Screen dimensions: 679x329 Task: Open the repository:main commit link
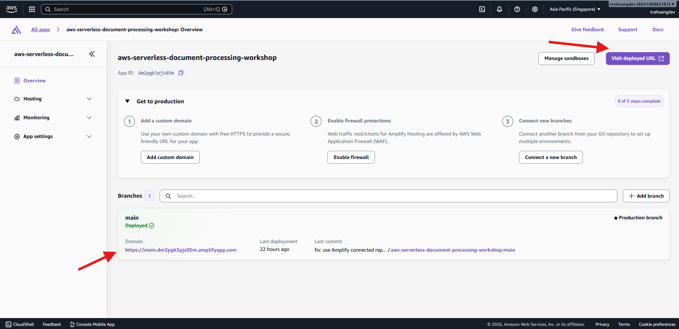[x=453, y=250]
